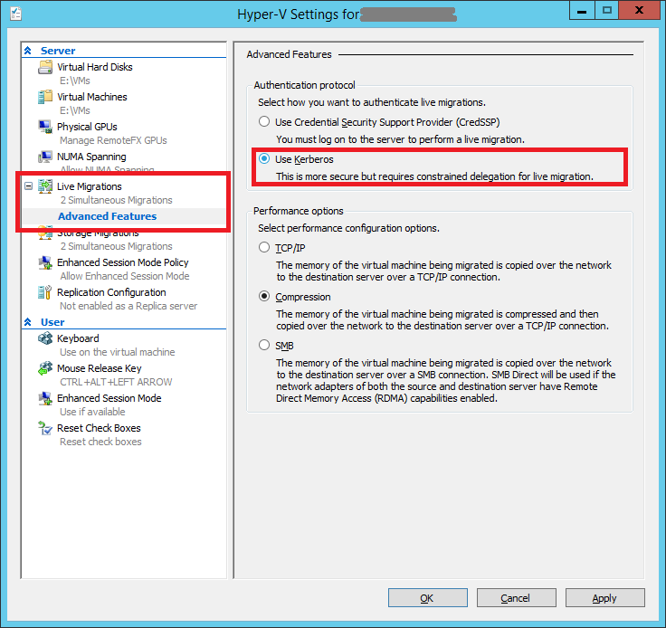Open Physical GPUs settings
The height and width of the screenshot is (628, 666).
coord(87,127)
